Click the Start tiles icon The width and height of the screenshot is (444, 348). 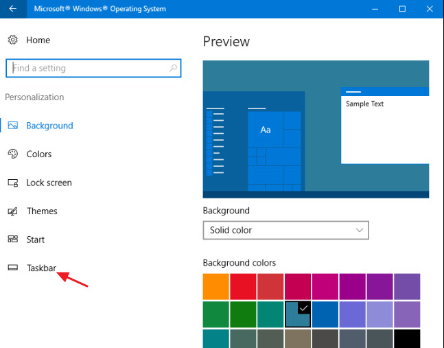[x=13, y=240]
